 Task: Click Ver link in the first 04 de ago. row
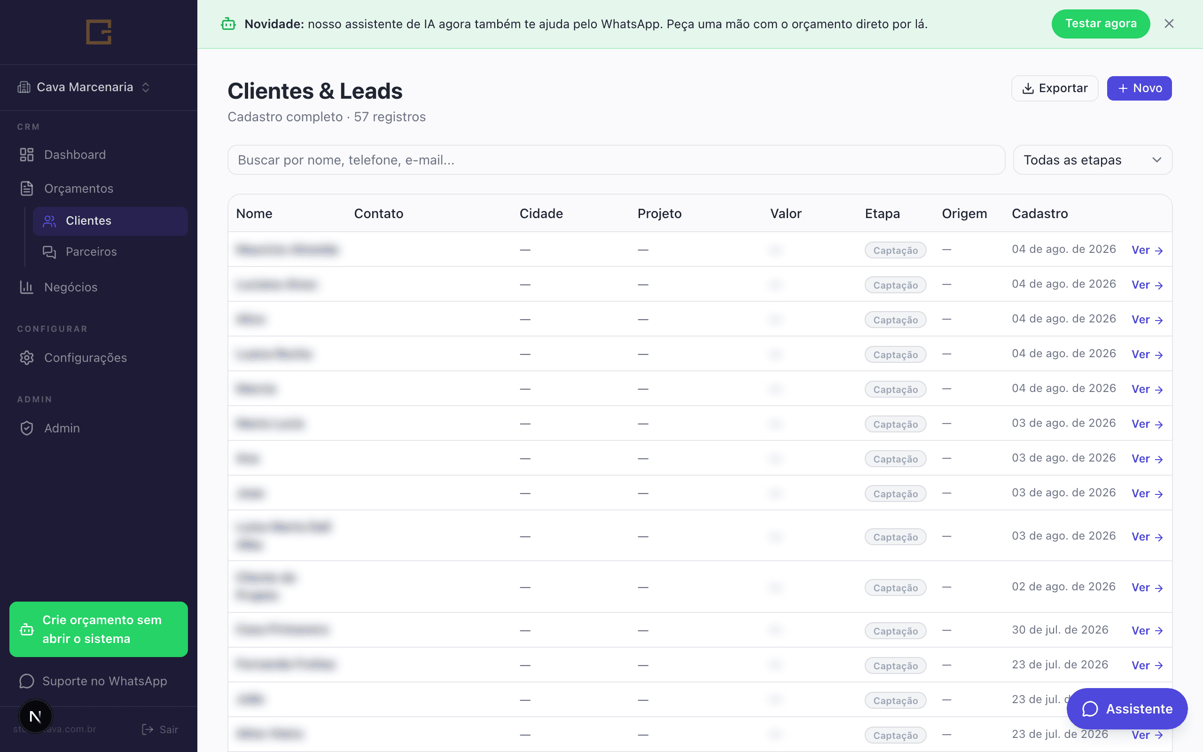tap(1148, 250)
